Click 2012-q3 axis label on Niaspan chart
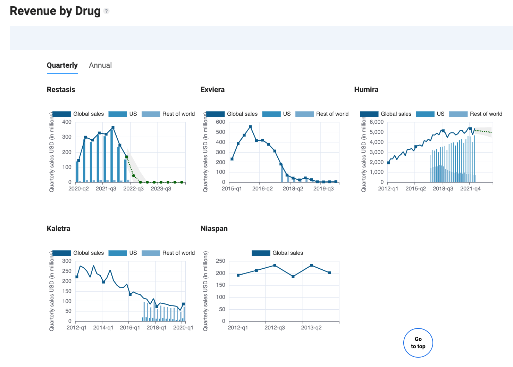 pyautogui.click(x=275, y=328)
